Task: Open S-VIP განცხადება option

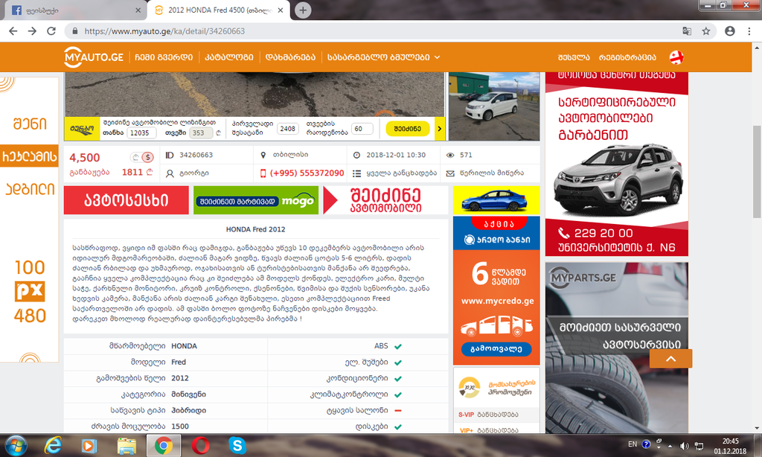Action: (x=488, y=415)
